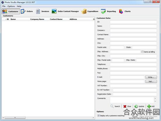Focus the Mobile phone input field
The image size is (161, 121).
[133, 69]
